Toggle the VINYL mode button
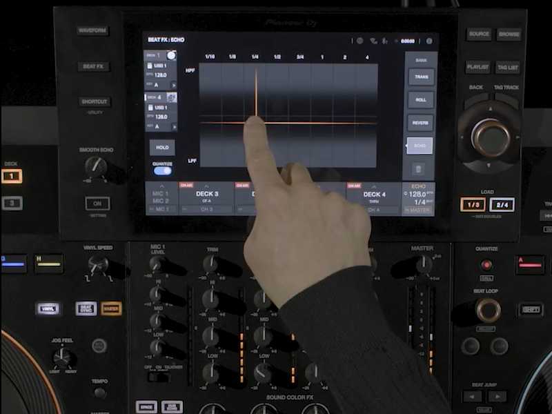The image size is (552, 414). tap(48, 309)
